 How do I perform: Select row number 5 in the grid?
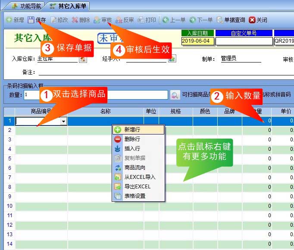(x=9, y=159)
